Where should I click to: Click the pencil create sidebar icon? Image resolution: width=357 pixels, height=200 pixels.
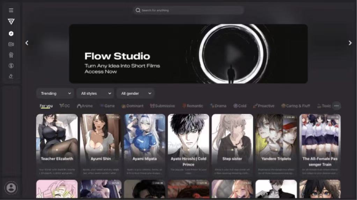11,76
